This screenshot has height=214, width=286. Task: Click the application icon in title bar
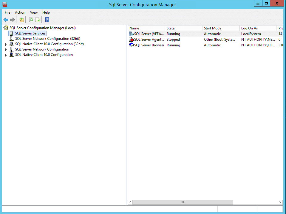point(5,4)
